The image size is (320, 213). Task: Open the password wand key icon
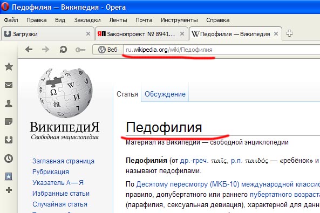(x=80, y=50)
